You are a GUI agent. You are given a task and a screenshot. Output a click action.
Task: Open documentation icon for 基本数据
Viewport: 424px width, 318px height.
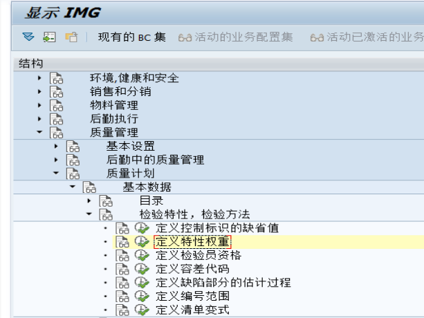[x=89, y=187]
